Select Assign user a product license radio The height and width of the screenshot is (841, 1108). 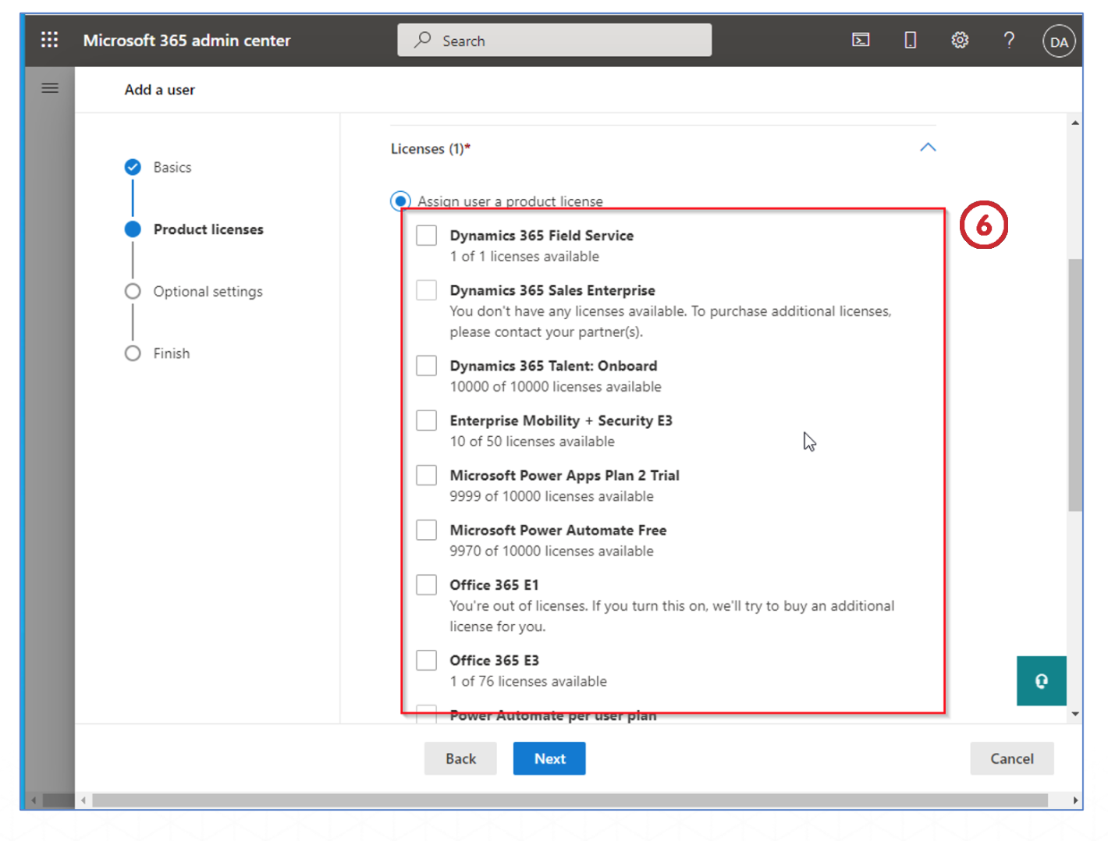click(x=400, y=201)
